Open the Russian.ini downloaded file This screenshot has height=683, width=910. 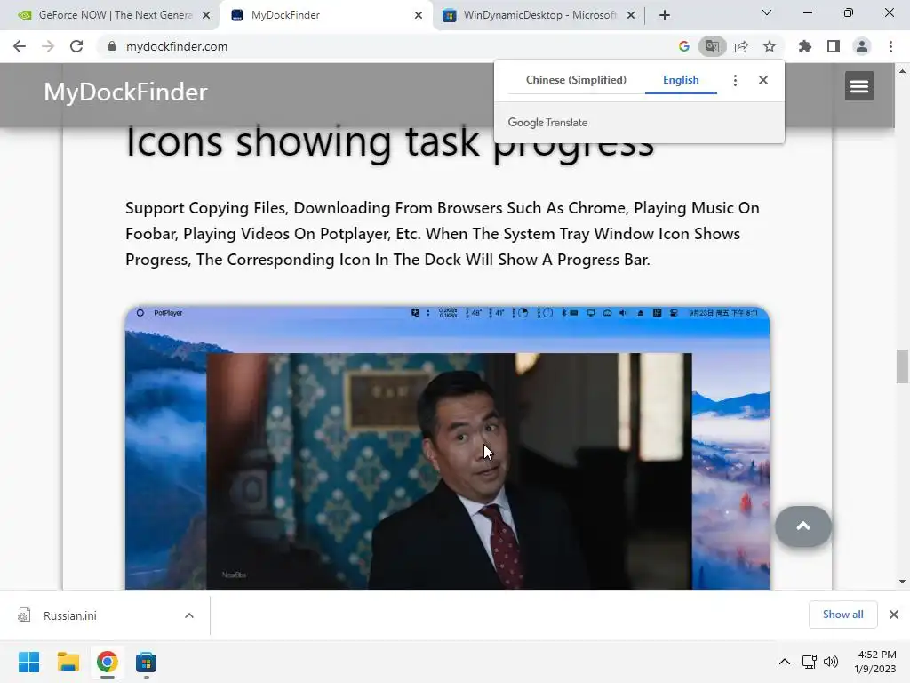click(69, 615)
